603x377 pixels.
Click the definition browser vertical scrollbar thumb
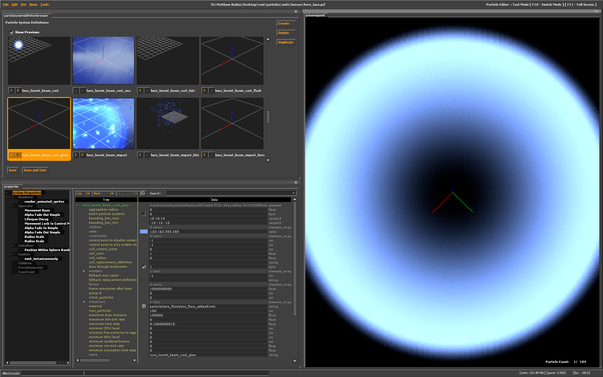[268, 117]
